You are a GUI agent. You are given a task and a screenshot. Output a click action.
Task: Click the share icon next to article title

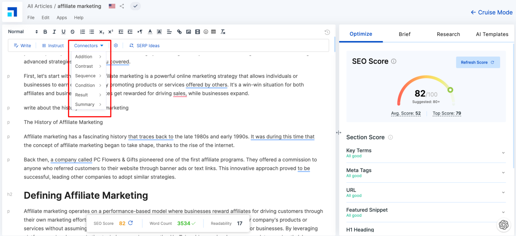(x=122, y=6)
